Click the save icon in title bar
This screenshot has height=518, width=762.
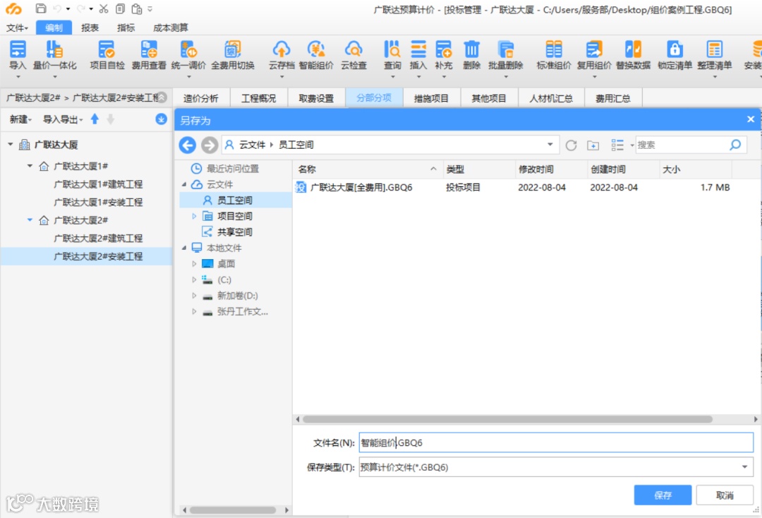pos(42,8)
